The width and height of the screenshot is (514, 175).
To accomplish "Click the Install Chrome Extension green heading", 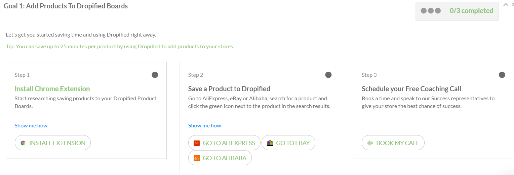I will (52, 89).
